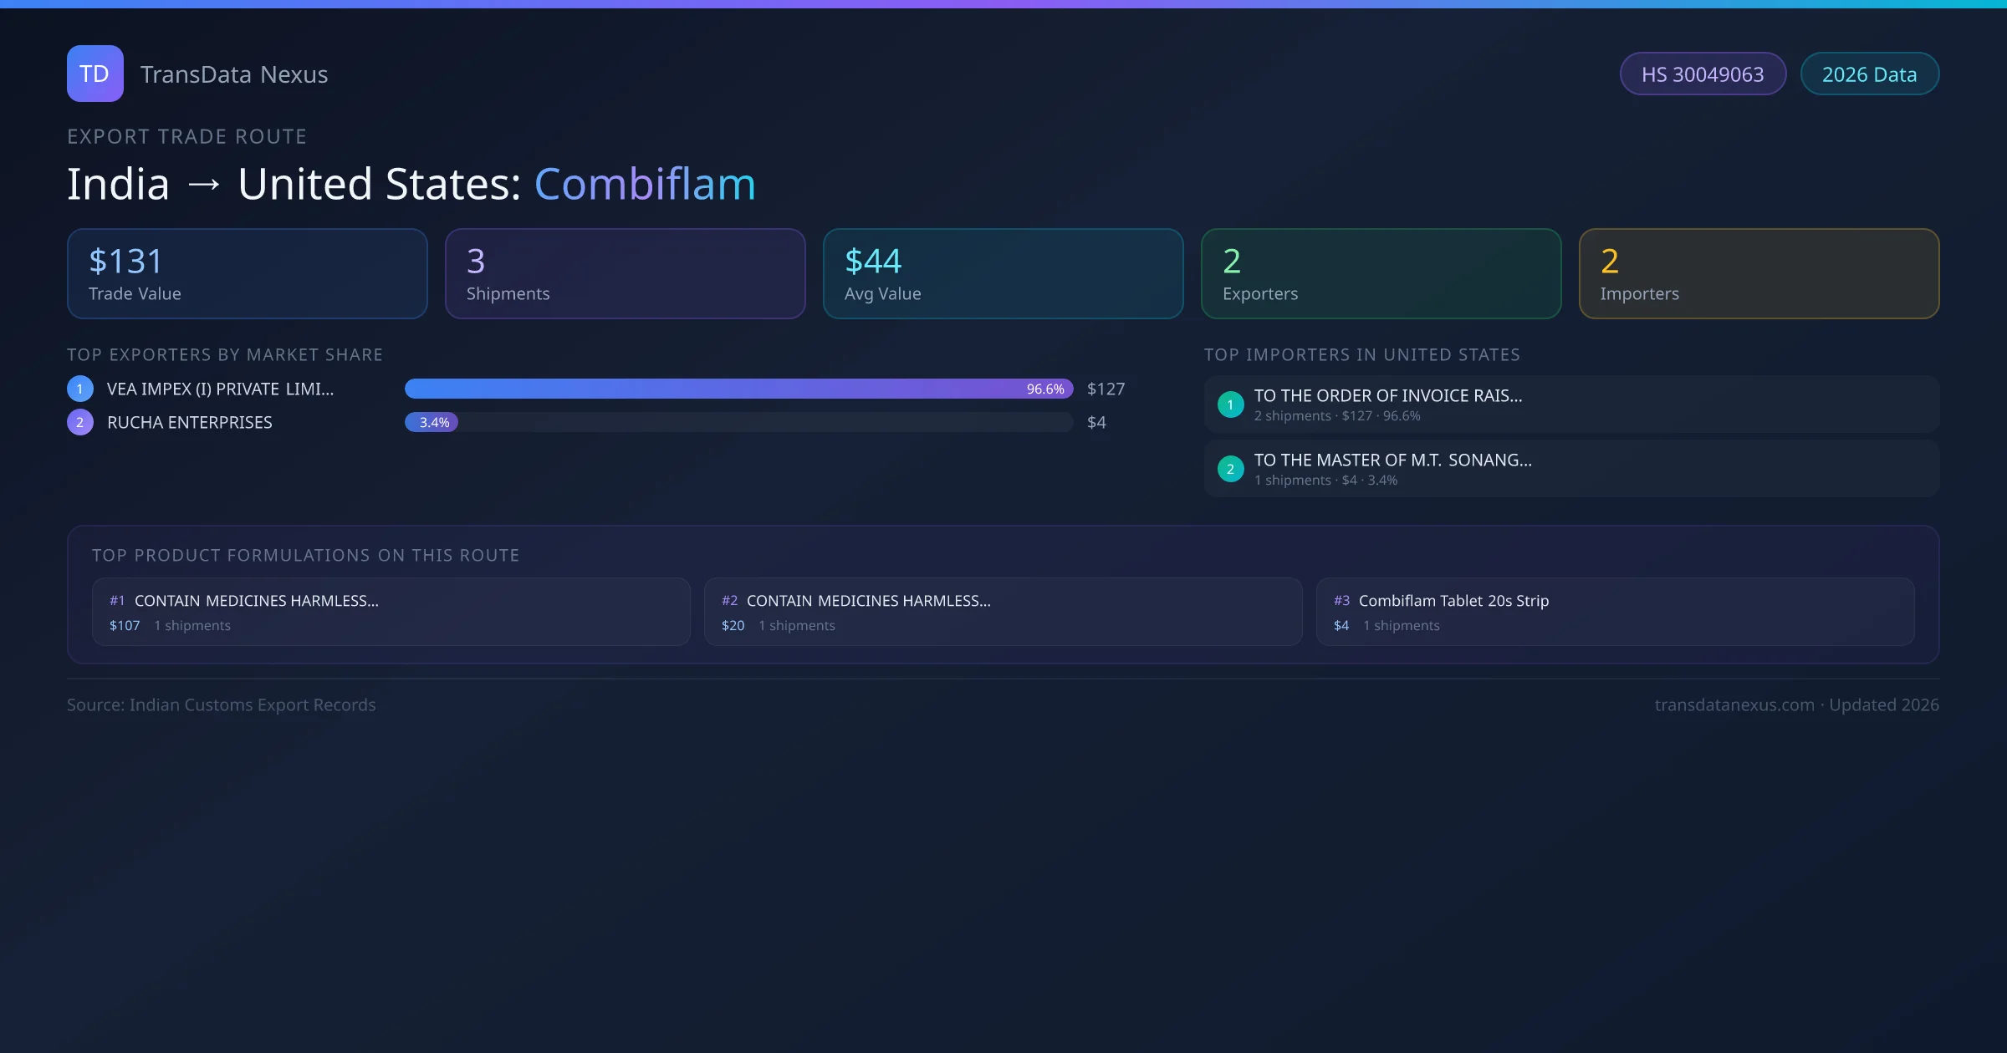The width and height of the screenshot is (2007, 1053).
Task: Select the $44 Avg Value card
Action: point(1004,274)
